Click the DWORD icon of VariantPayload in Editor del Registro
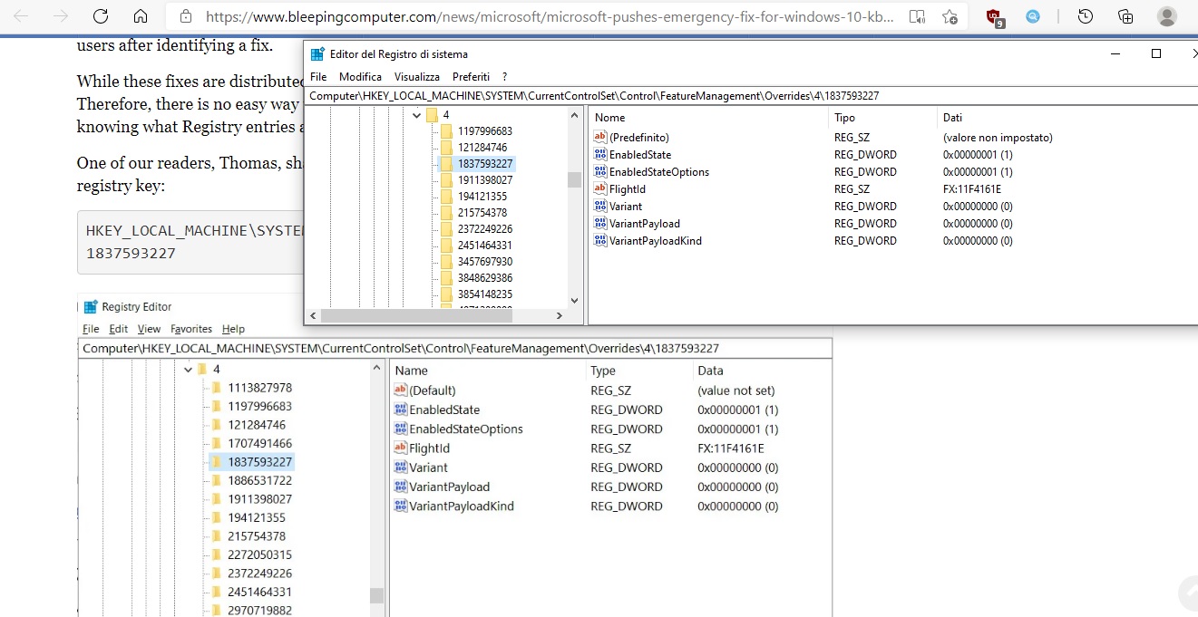Screen dimensions: 1198x617 600,223
